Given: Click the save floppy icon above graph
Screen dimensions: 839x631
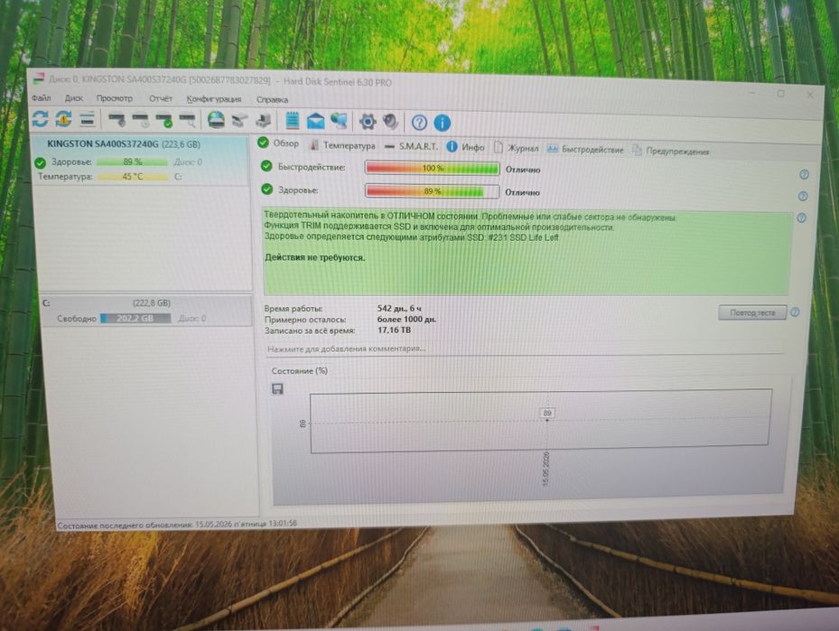Looking at the screenshot, I should 277,389.
